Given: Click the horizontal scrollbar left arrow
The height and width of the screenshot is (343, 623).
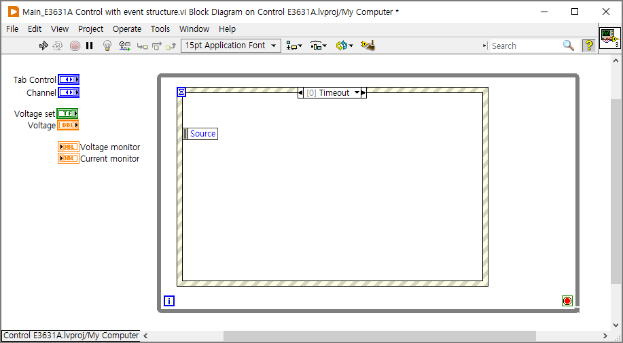Looking at the screenshot, I should click(x=146, y=336).
